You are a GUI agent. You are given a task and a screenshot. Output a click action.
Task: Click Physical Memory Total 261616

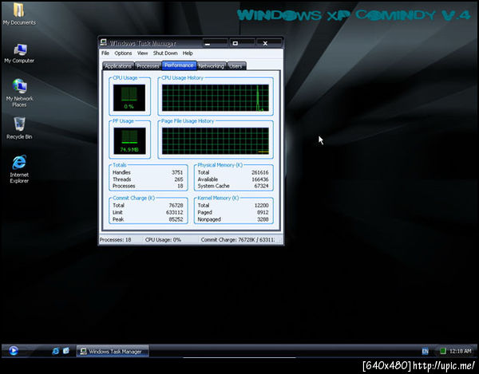click(259, 172)
